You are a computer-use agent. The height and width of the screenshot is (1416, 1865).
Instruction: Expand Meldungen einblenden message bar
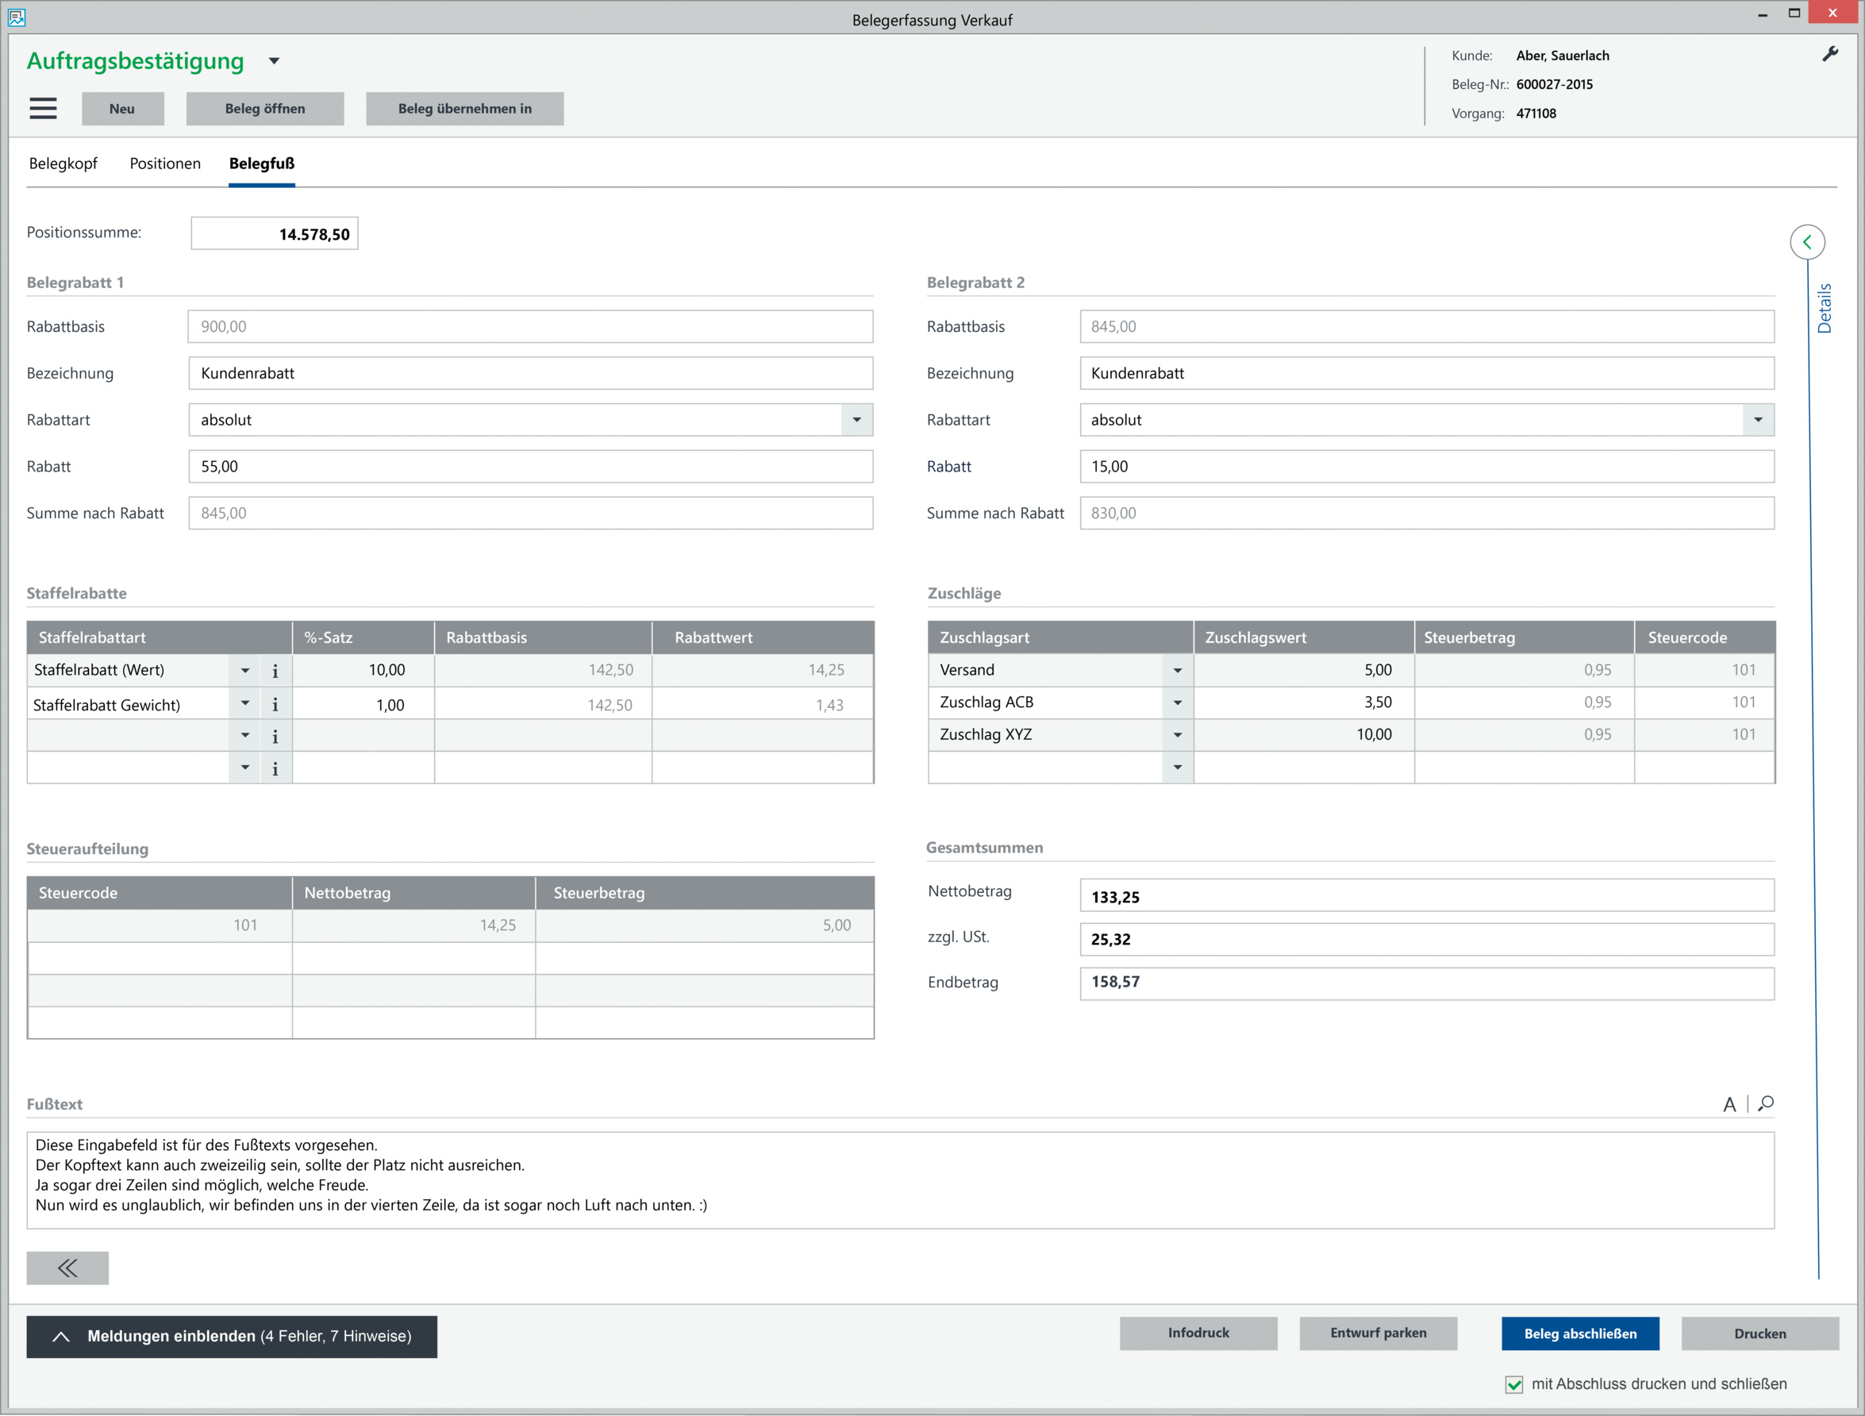232,1336
